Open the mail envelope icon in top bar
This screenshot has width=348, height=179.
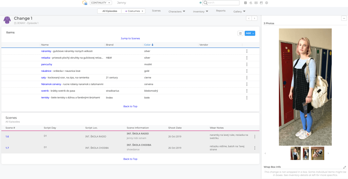256,3
